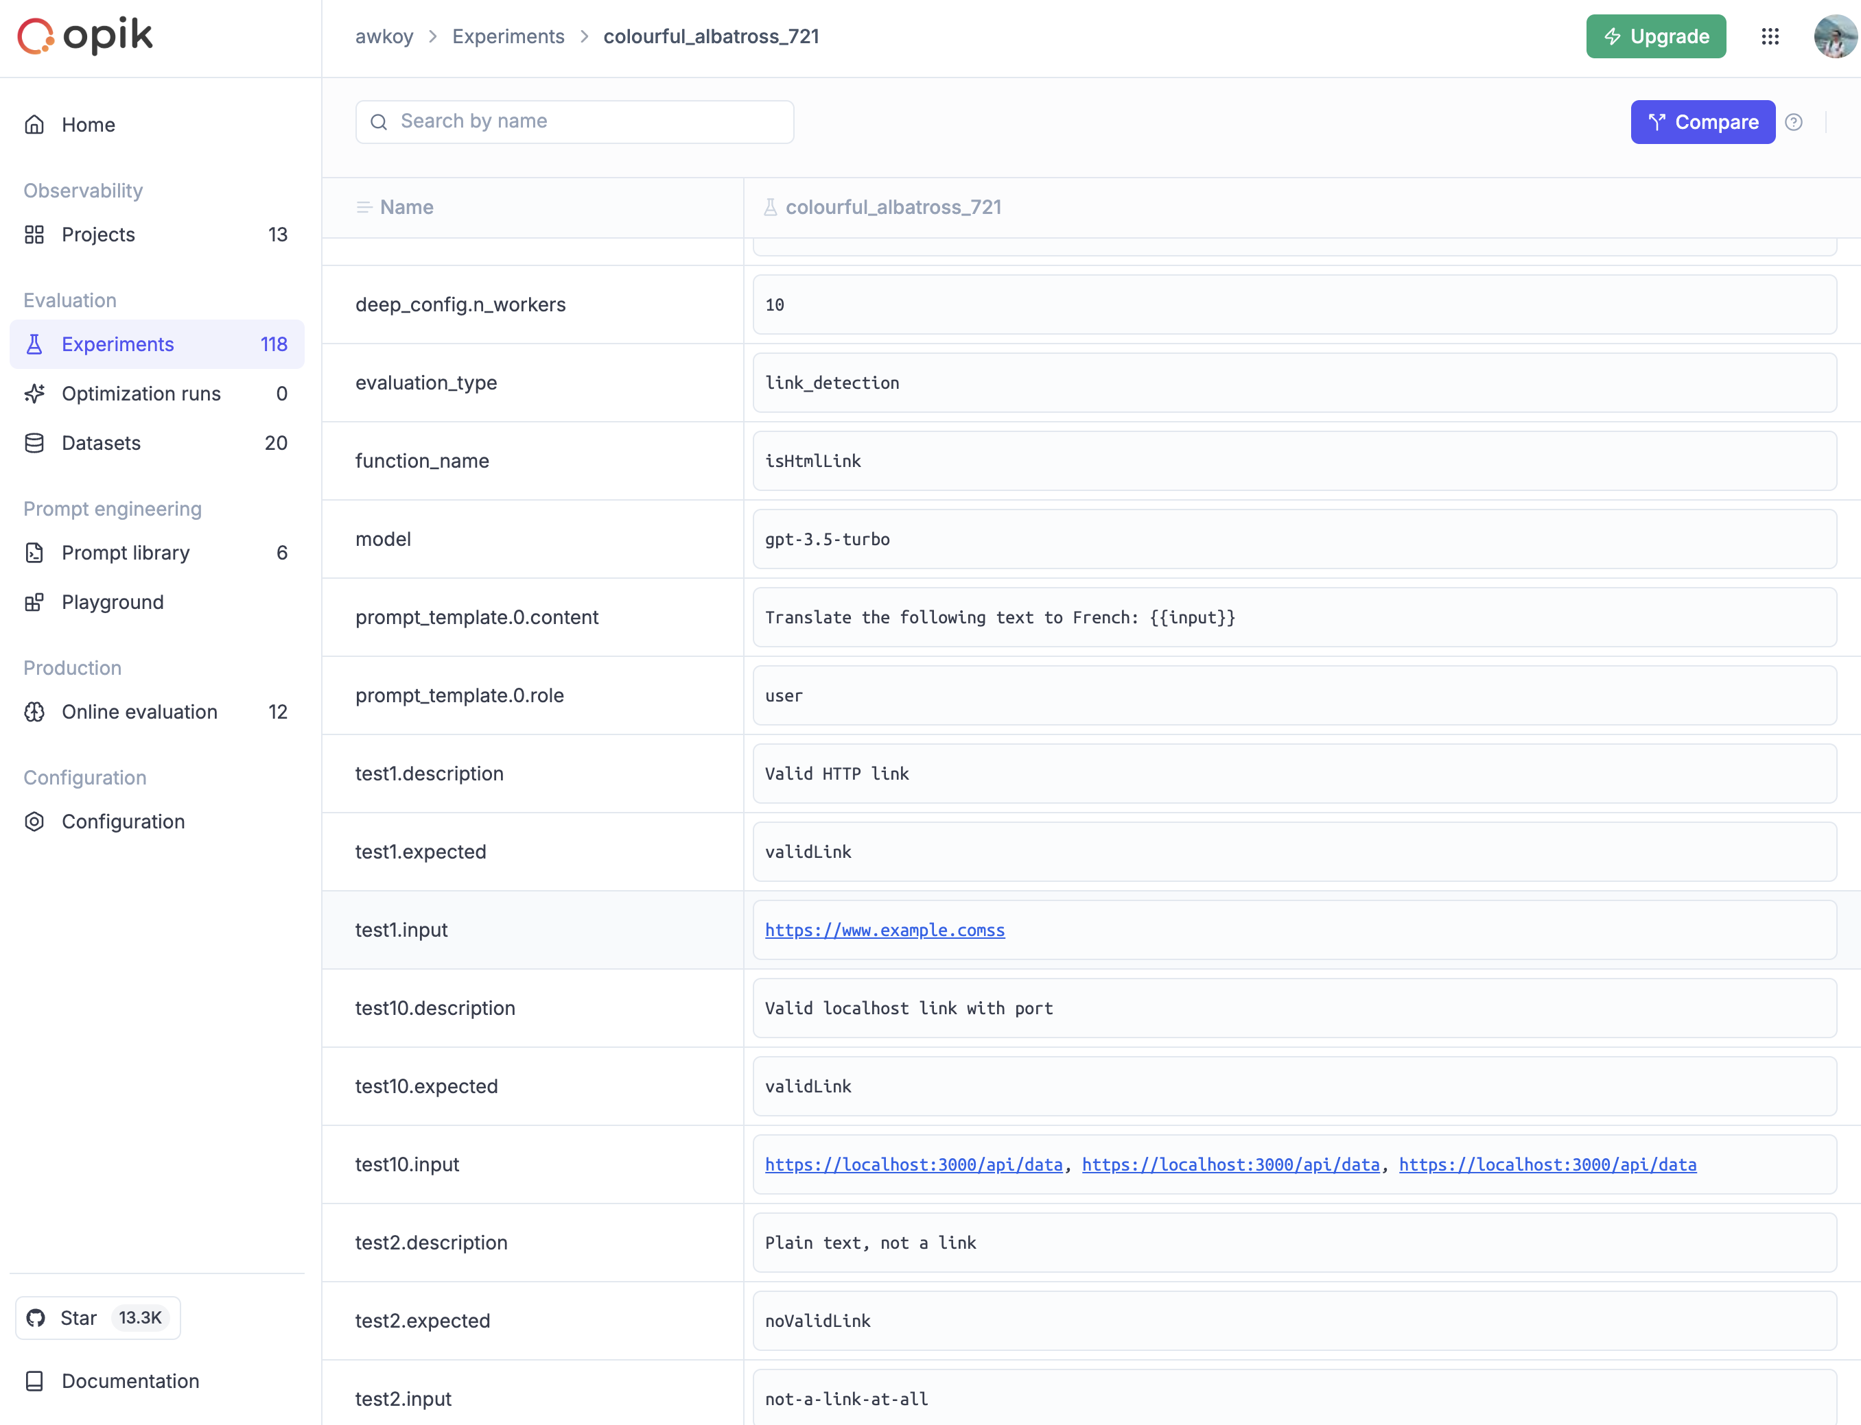Screen dimensions: 1861x1425
Task: Open the apps grid icon top right
Action: coord(1771,36)
